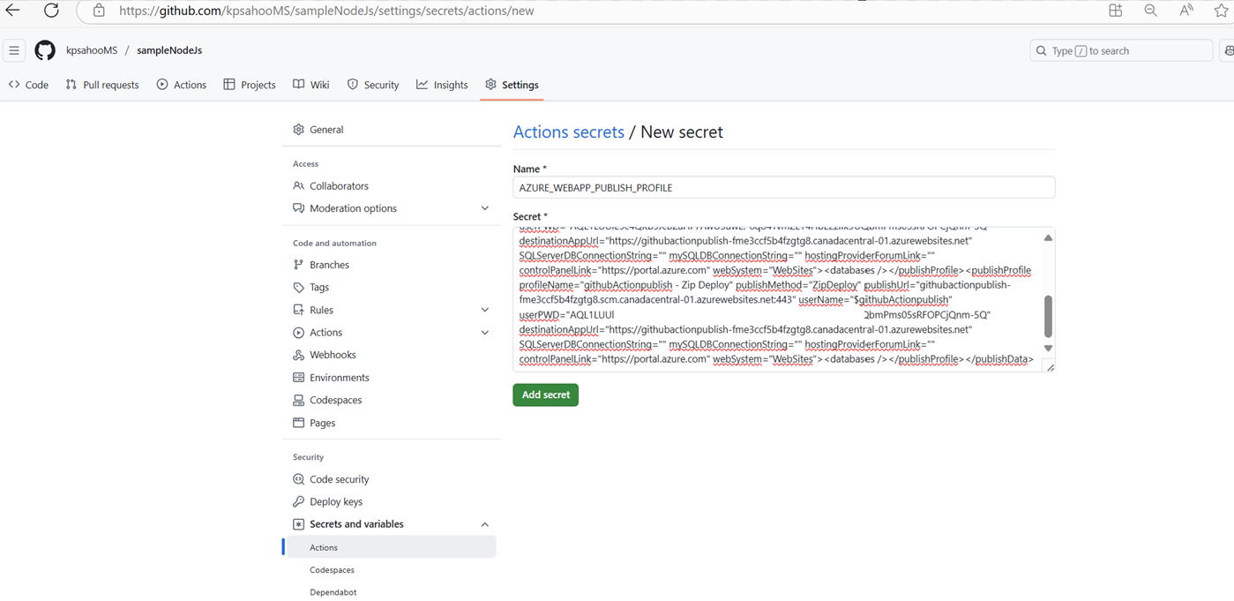Viewport: 1234px width, 601px height.
Task: Go to the GitHub homepage logo
Action: [x=45, y=50]
